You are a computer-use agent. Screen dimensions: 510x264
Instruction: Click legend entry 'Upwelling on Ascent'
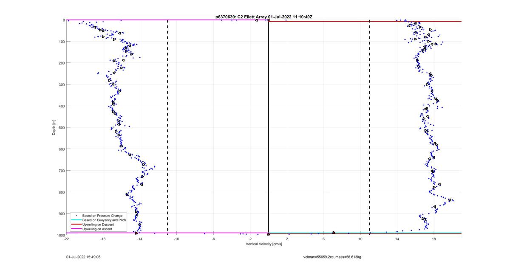pos(98,229)
